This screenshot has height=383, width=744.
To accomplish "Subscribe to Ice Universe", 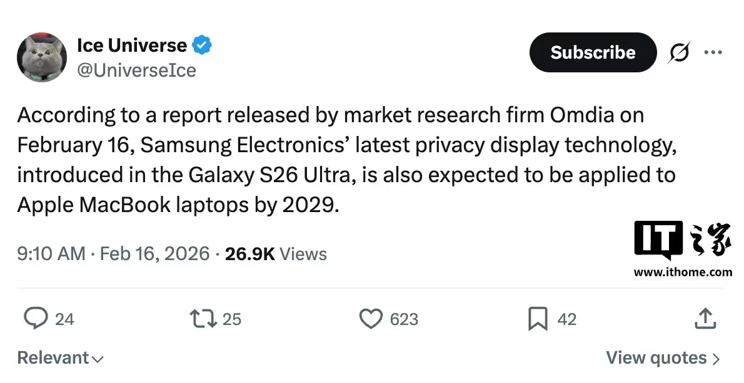I will (592, 52).
